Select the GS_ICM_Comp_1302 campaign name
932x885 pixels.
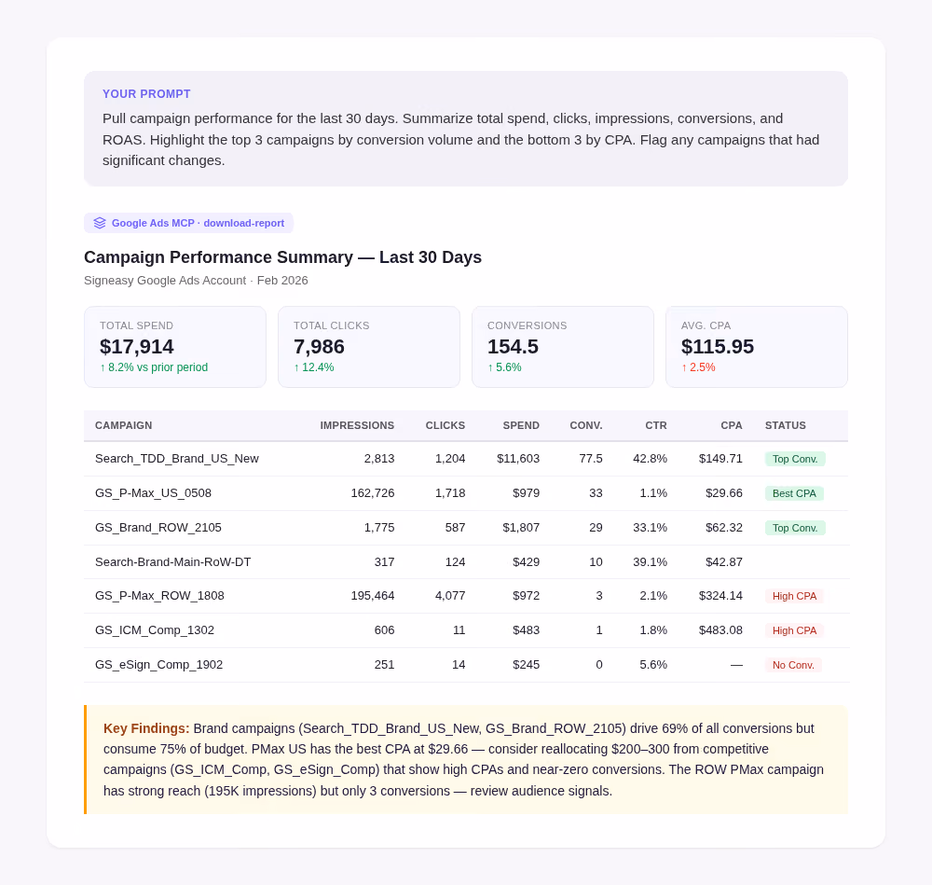[x=155, y=630]
